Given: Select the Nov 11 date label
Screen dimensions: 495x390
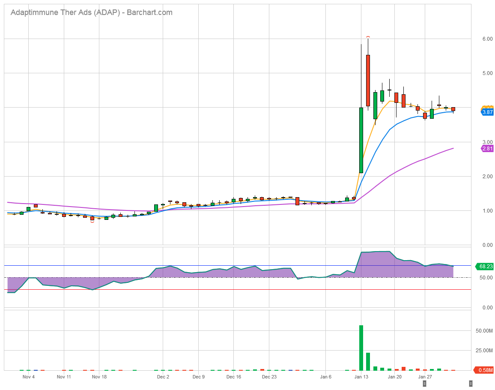Looking at the screenshot, I should [x=64, y=377].
